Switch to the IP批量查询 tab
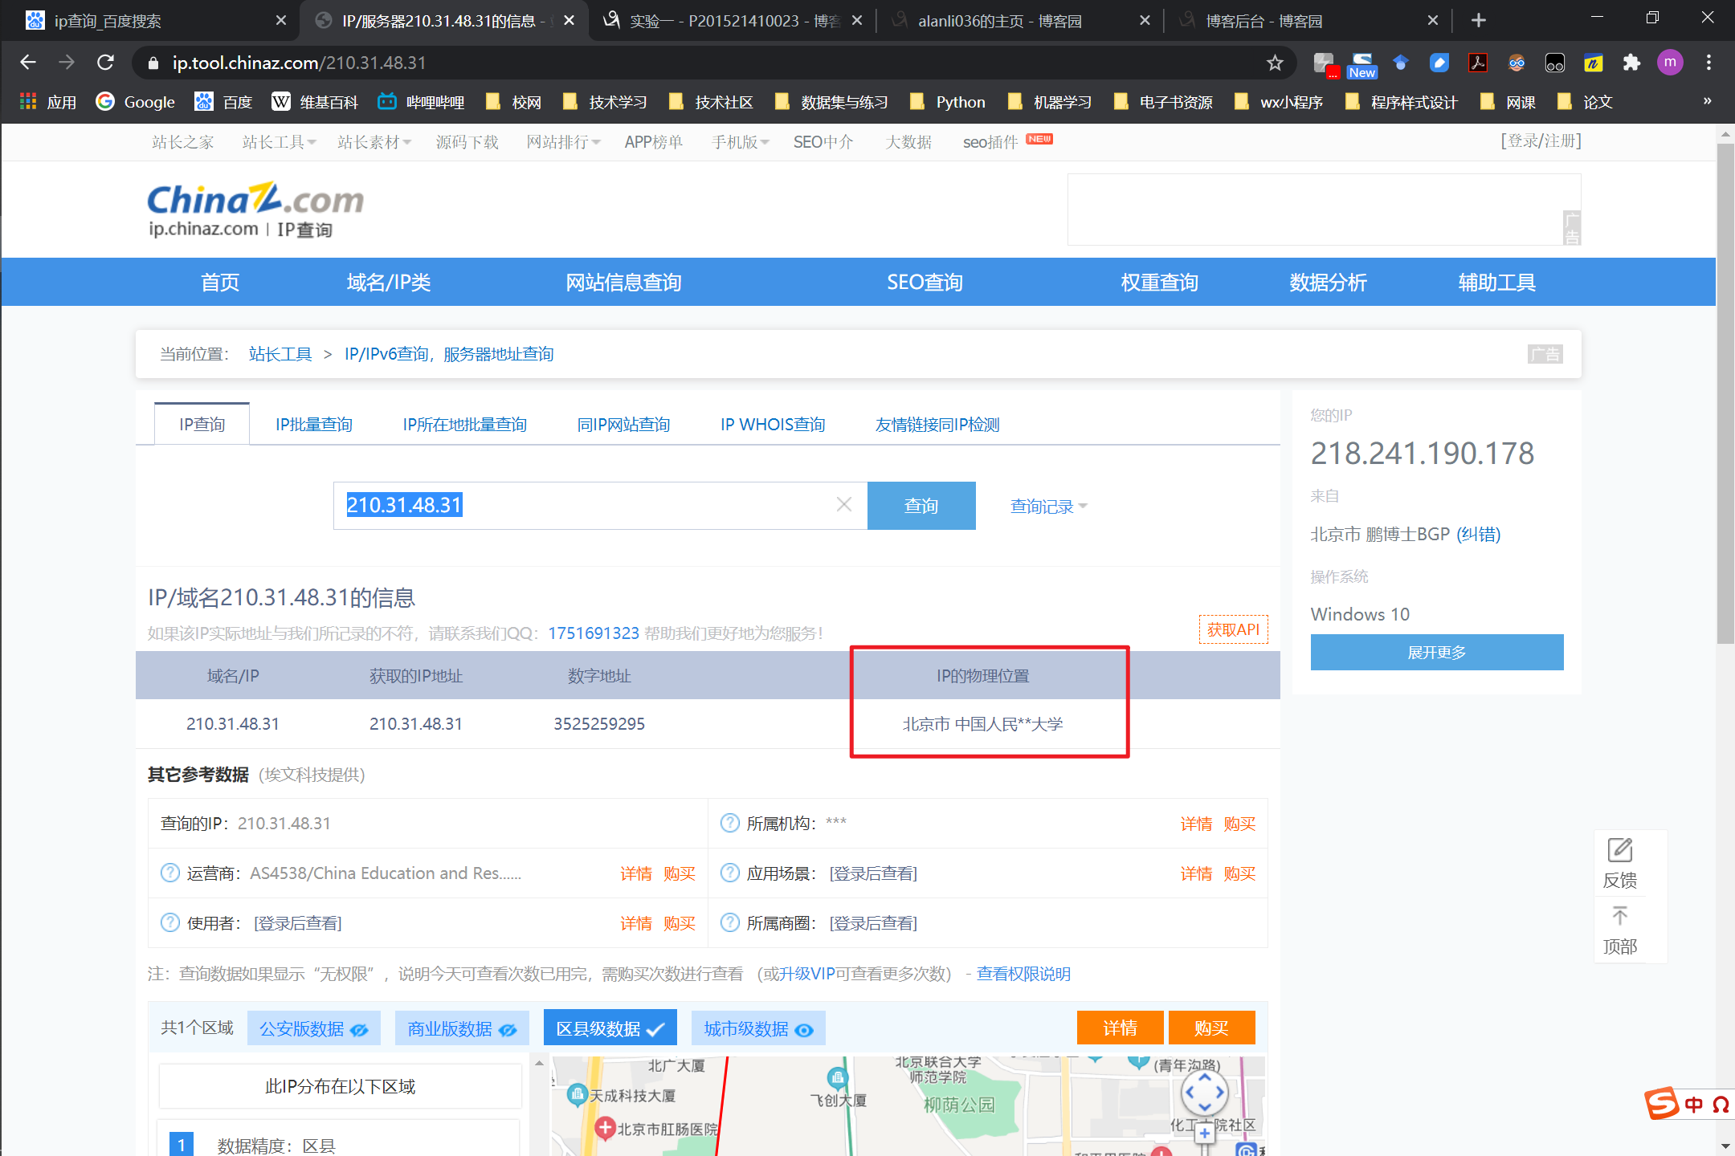Image resolution: width=1735 pixels, height=1156 pixels. click(x=313, y=425)
